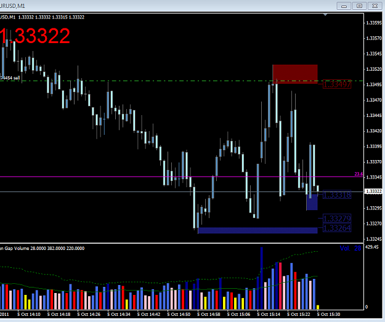Click the 5 Oct 14:34 time label

point(119,315)
